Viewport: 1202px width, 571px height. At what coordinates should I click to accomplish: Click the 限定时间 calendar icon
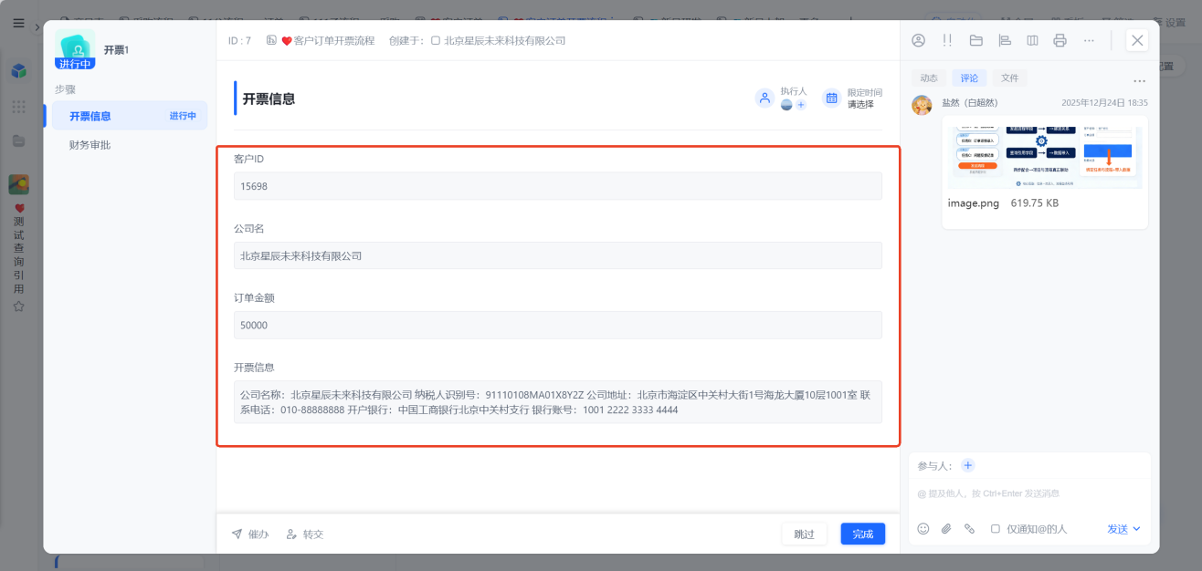(831, 98)
